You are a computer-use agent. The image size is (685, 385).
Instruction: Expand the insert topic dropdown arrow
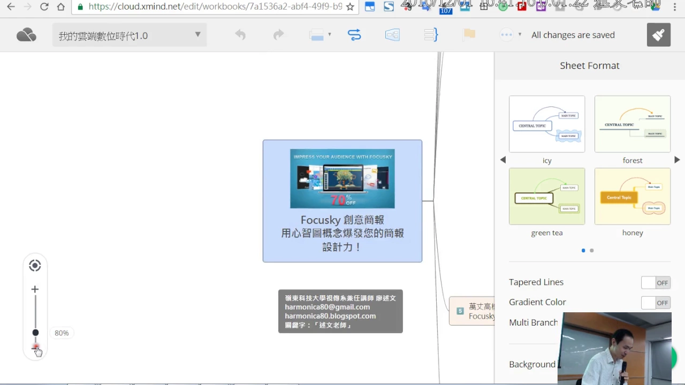pos(330,35)
